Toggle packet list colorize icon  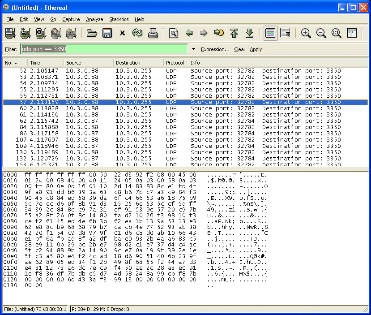270,33
